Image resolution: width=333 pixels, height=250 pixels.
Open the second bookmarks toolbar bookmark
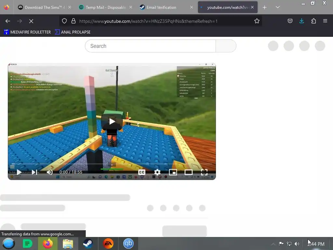tap(73, 32)
